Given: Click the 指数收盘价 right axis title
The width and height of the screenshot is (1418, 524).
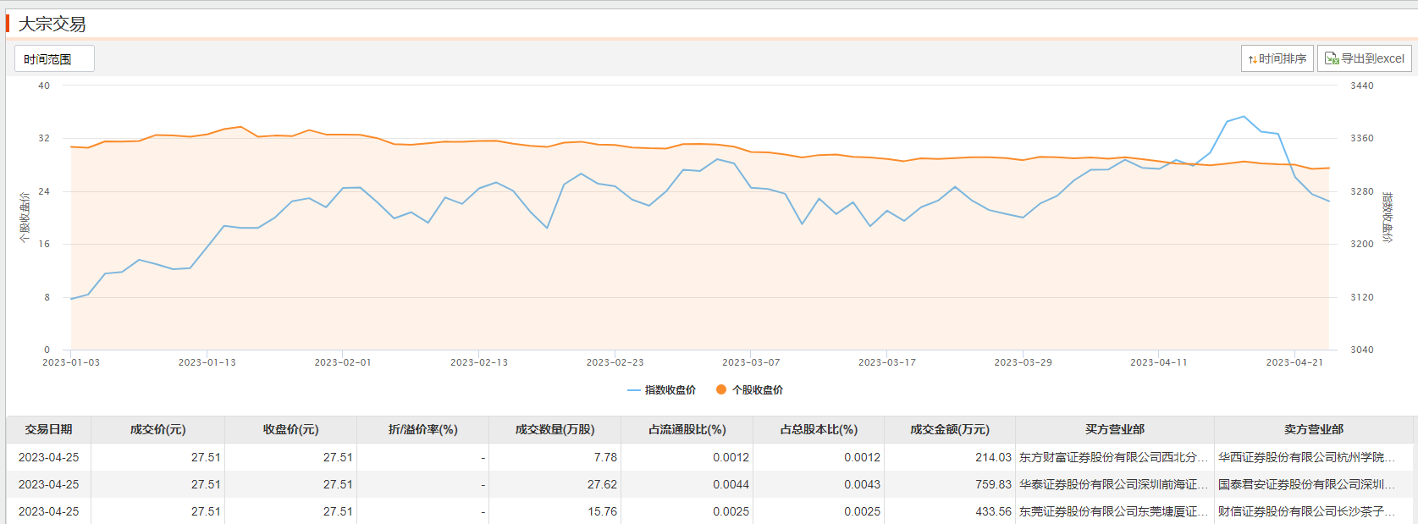Looking at the screenshot, I should [x=1387, y=218].
